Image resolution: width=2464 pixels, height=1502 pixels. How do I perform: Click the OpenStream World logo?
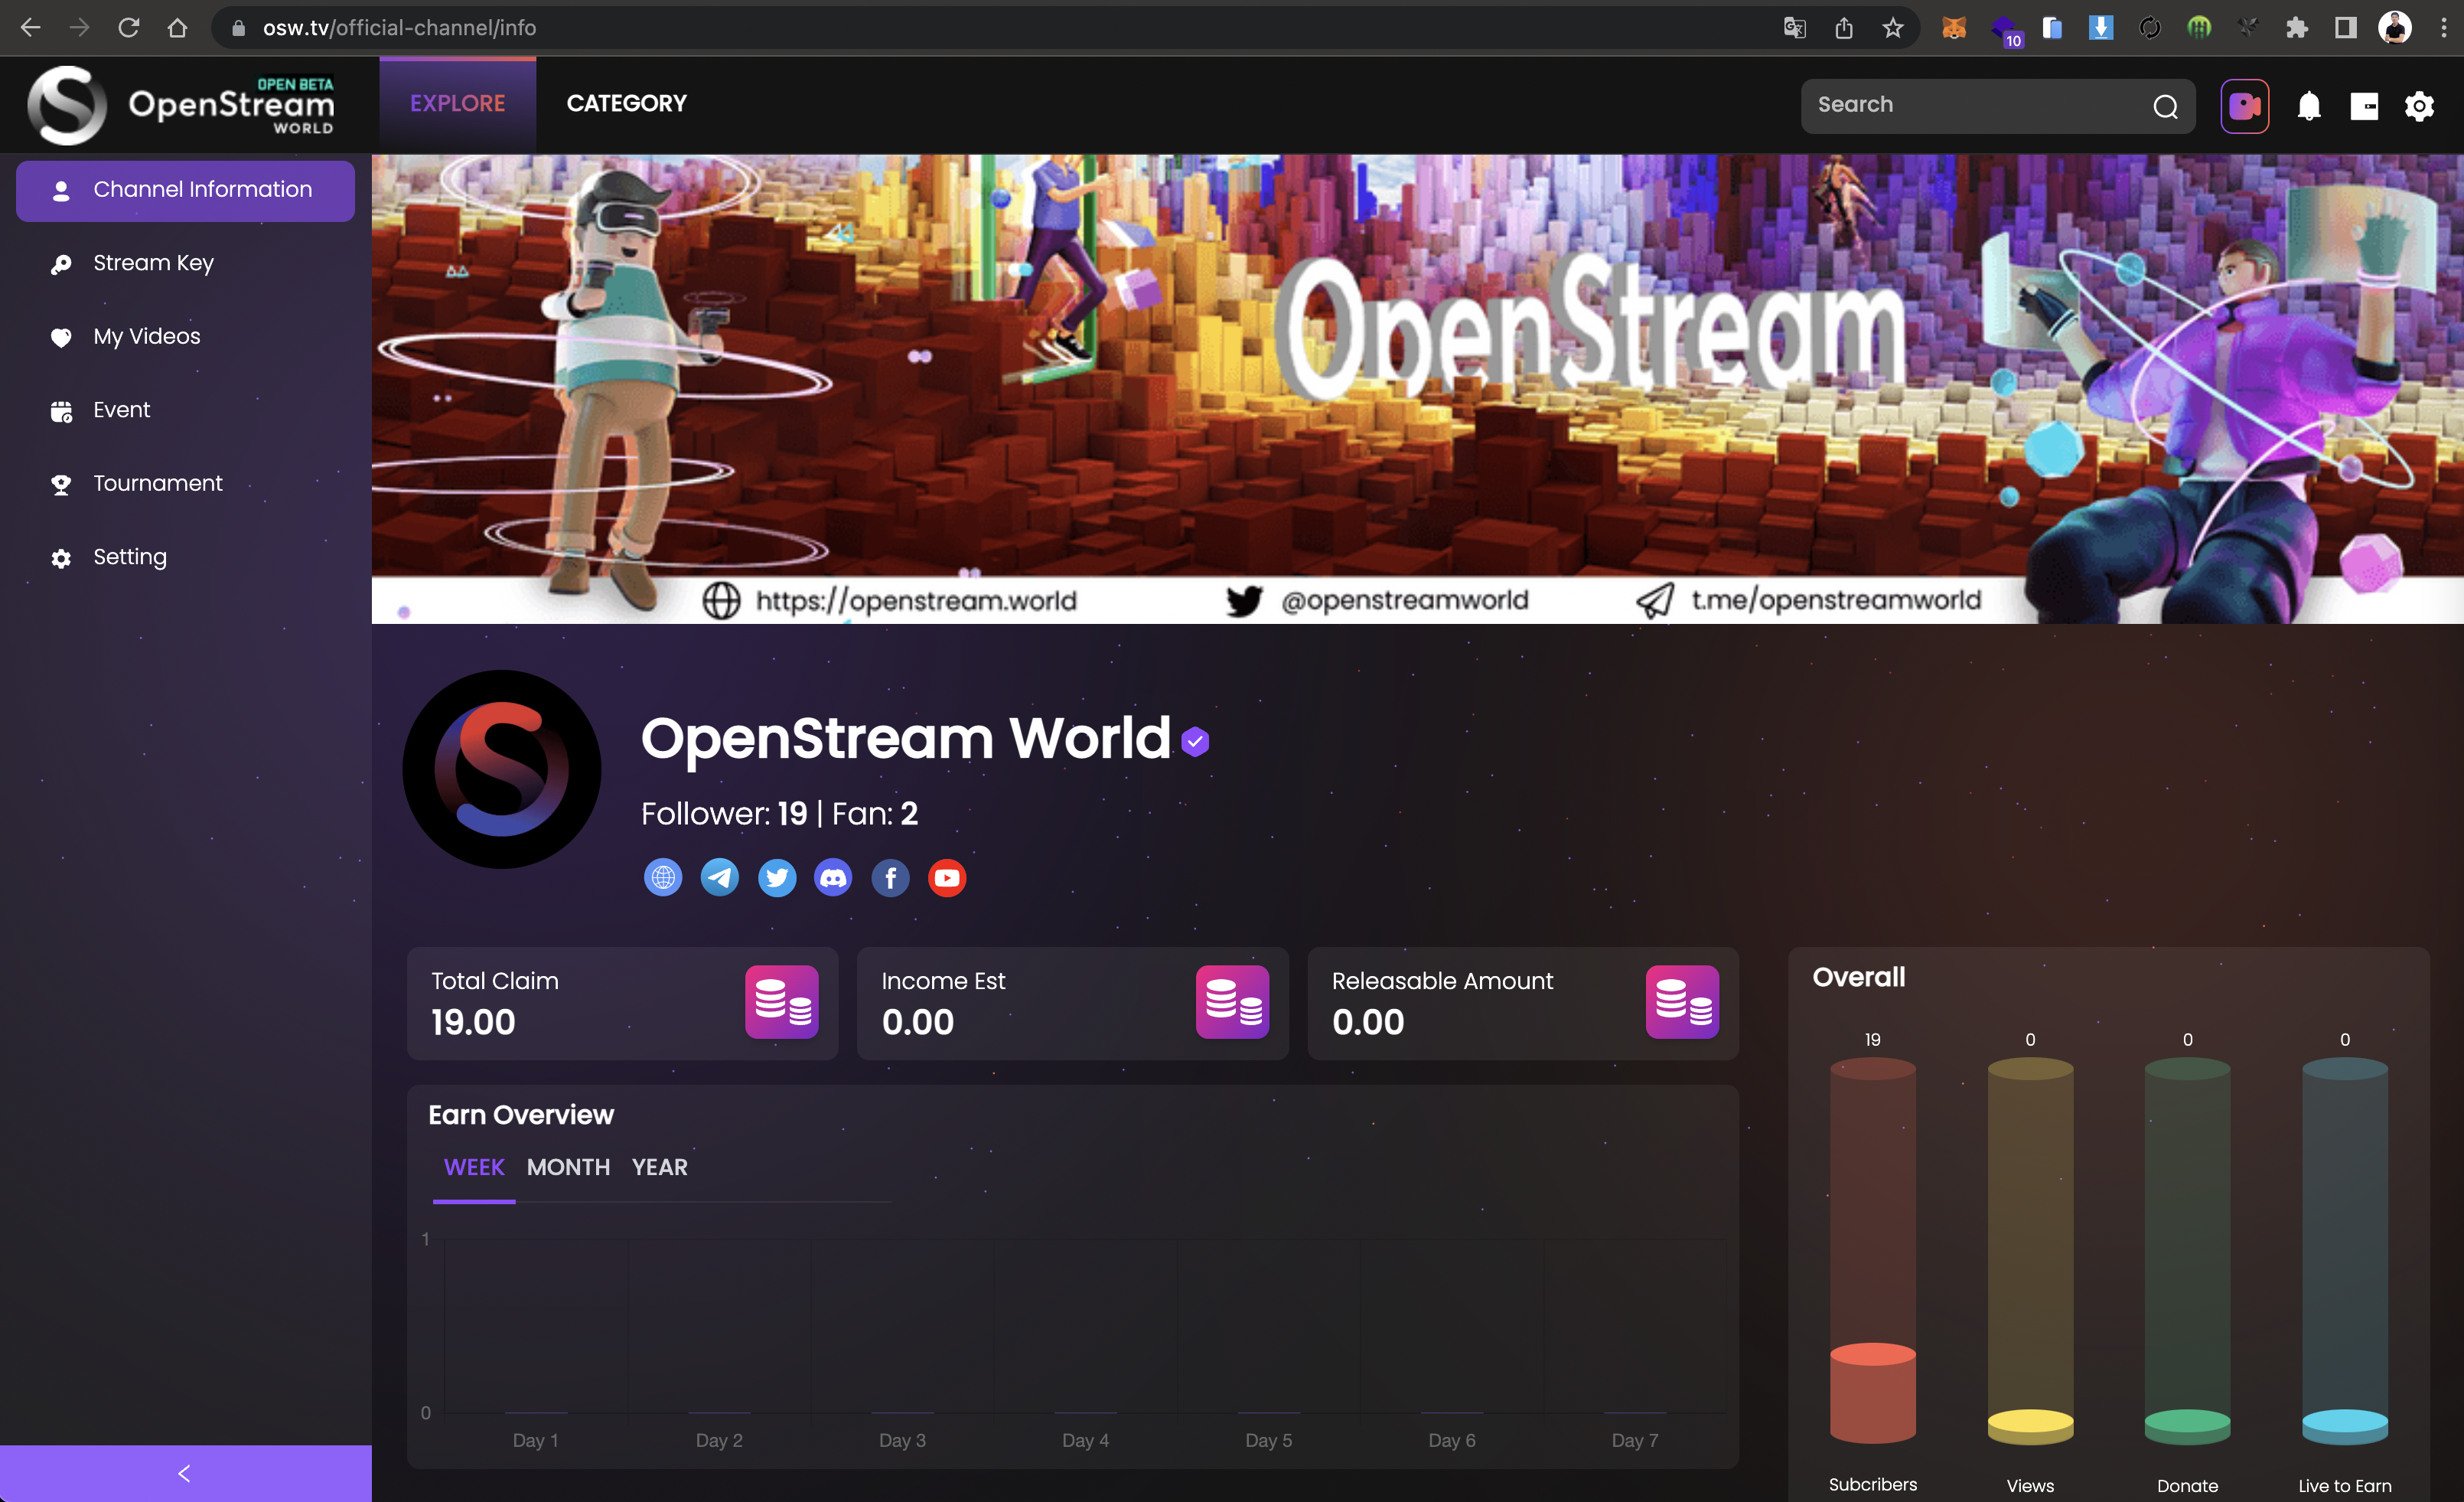[x=181, y=105]
